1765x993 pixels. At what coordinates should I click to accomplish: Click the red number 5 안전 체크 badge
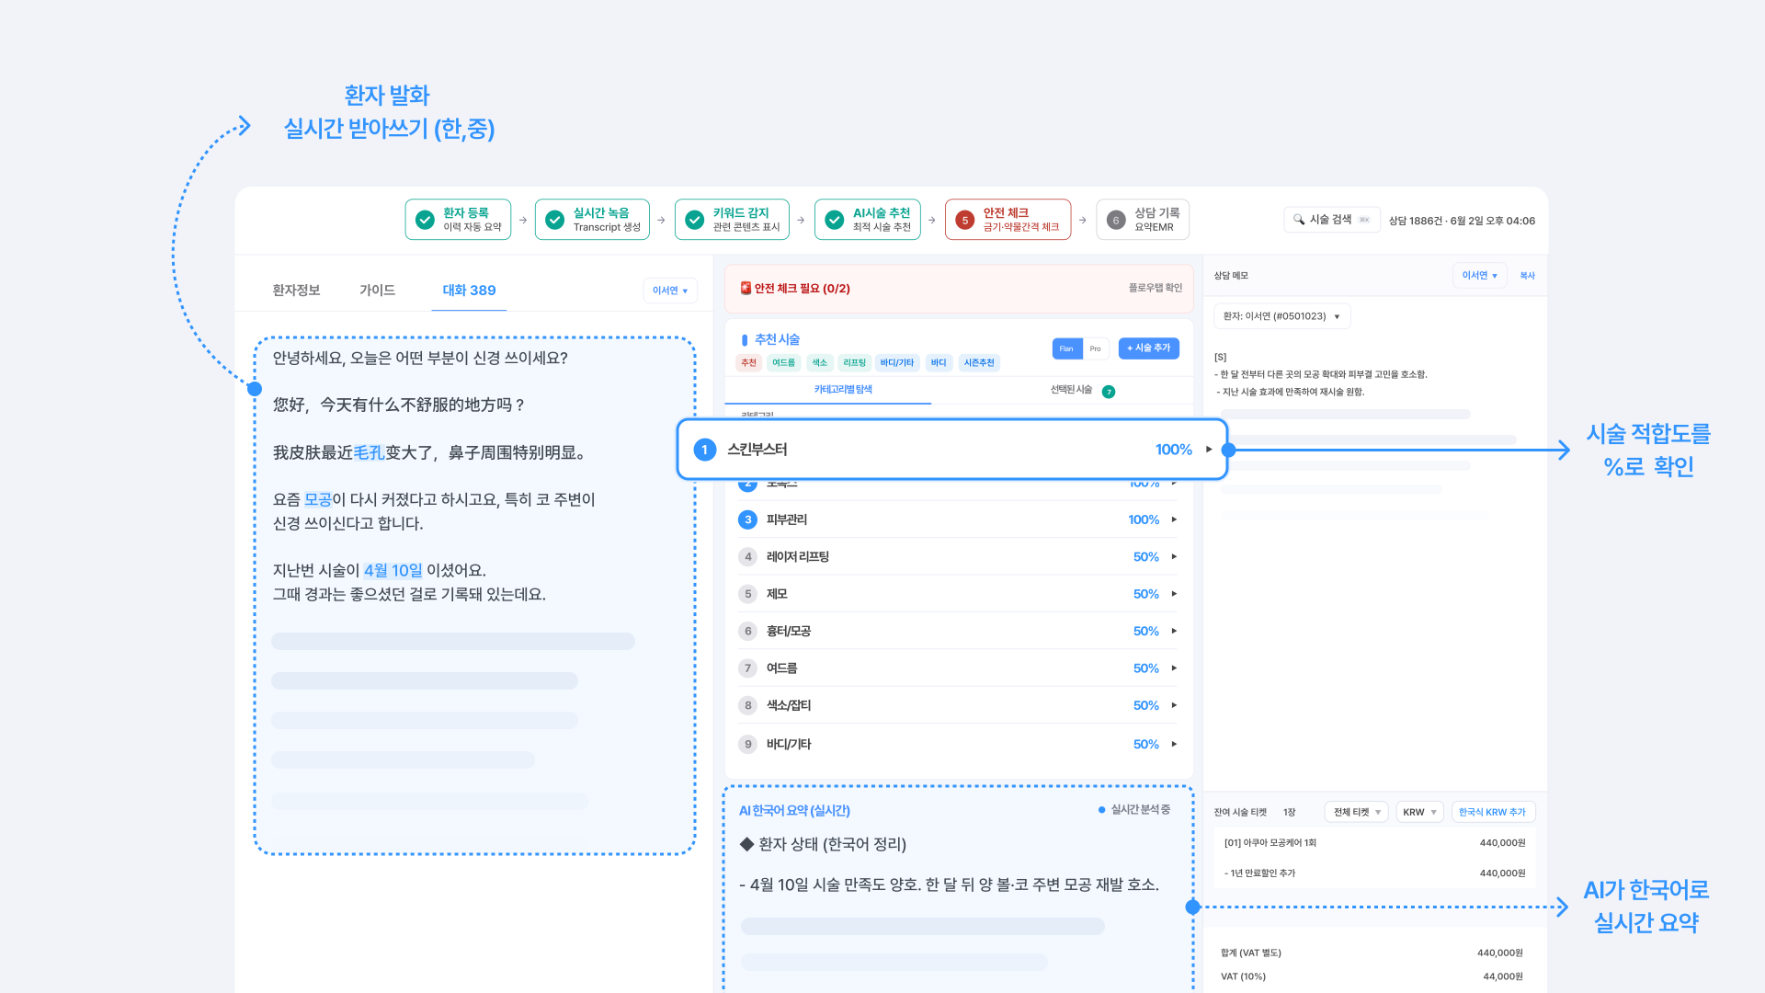(x=965, y=220)
